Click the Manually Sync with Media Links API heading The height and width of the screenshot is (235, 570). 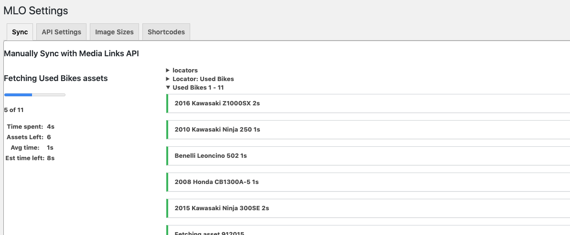(x=71, y=53)
